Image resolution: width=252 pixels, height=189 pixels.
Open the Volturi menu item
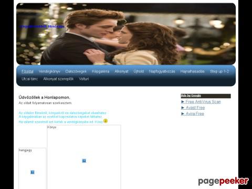pos(84,79)
